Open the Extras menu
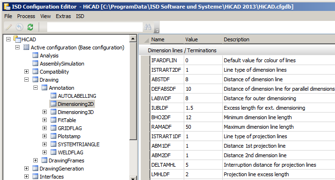This screenshot has width=335, height=180. 63,16
